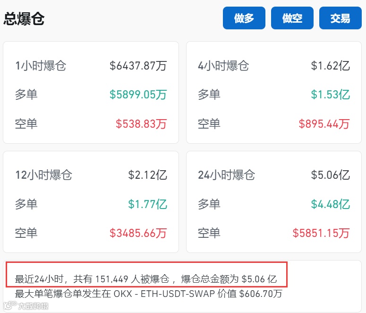
Task: Click the $1.62亿 four-hour total
Action: (x=330, y=66)
